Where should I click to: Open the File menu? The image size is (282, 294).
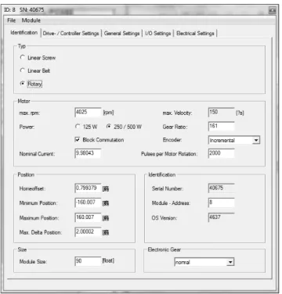12,20
